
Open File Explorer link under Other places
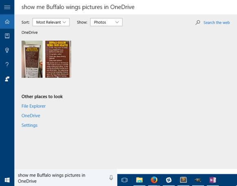point(34,106)
